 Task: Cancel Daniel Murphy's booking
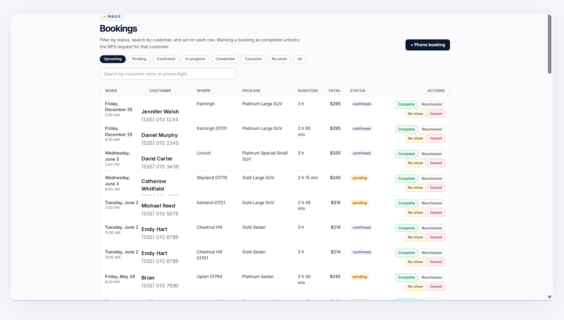[436, 138]
